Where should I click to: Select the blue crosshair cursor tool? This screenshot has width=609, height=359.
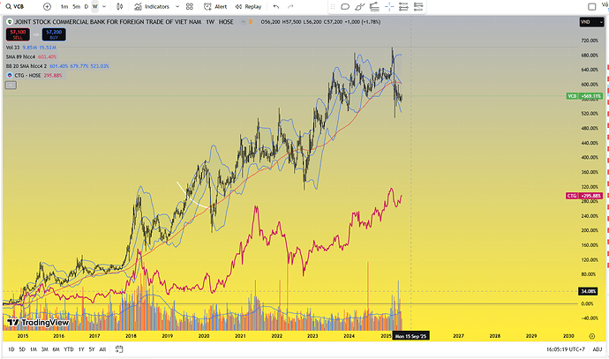(388, 6)
